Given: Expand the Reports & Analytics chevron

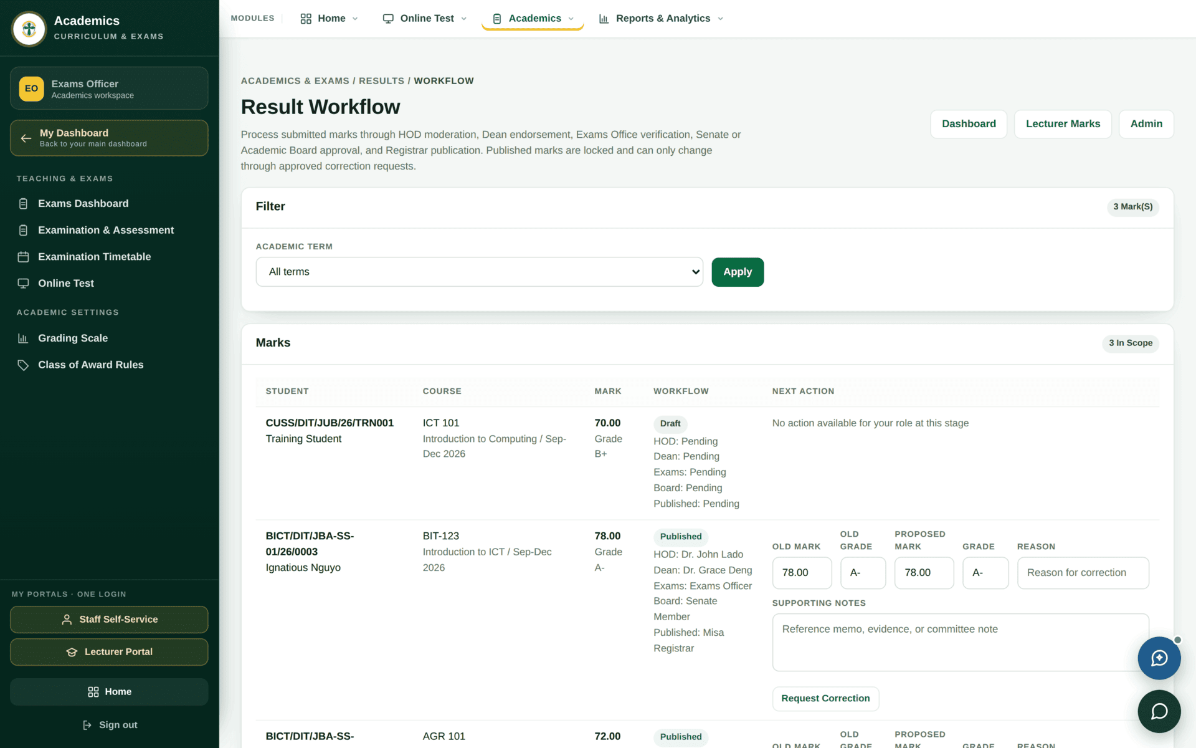Looking at the screenshot, I should (720, 19).
